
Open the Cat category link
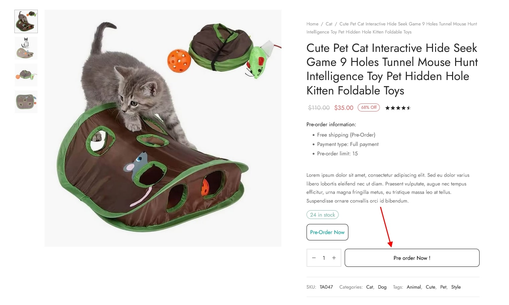[x=369, y=287]
